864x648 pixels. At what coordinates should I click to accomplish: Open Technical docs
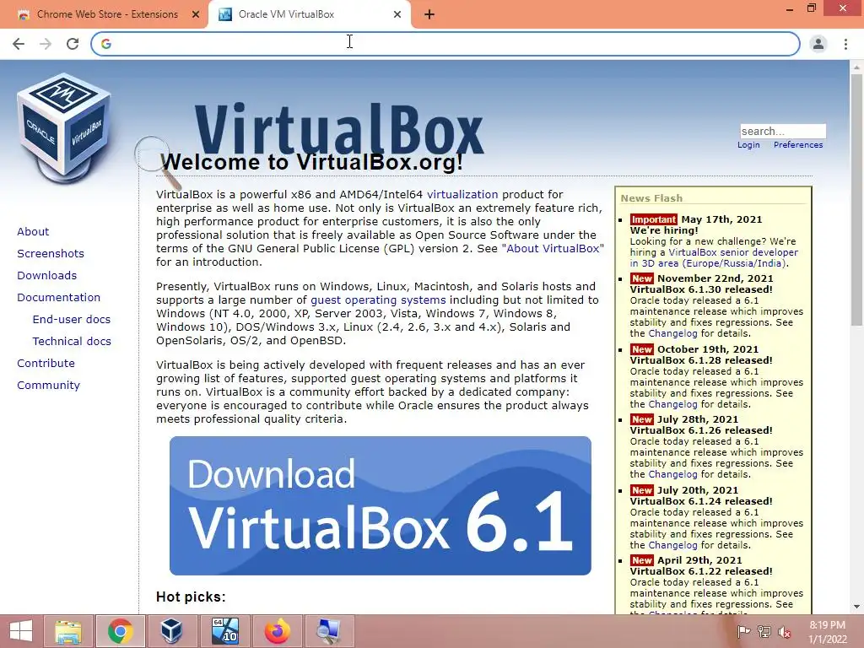pos(72,342)
